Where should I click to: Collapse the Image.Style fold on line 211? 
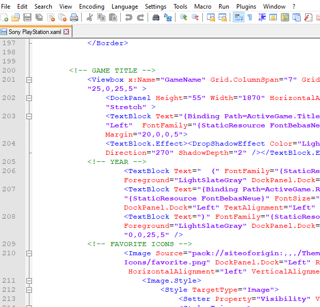click(x=29, y=281)
